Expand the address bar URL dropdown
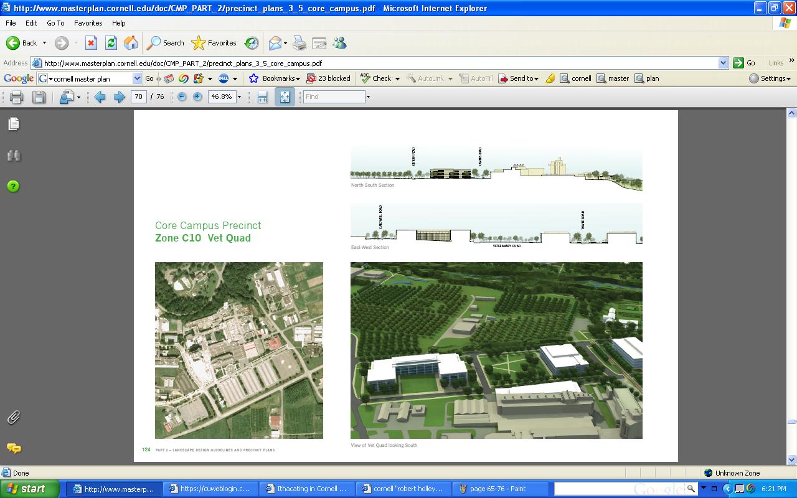This screenshot has height=498, width=797. [723, 63]
